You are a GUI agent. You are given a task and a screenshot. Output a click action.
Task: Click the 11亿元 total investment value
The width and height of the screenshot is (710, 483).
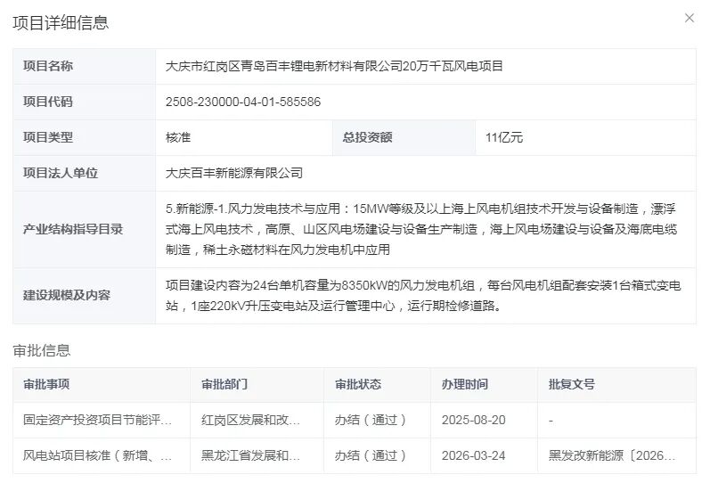click(x=504, y=137)
